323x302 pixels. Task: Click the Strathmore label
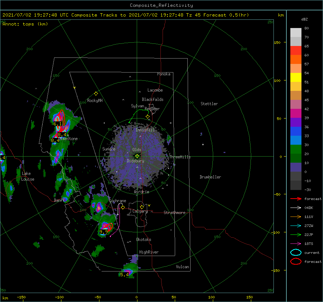[174, 213]
